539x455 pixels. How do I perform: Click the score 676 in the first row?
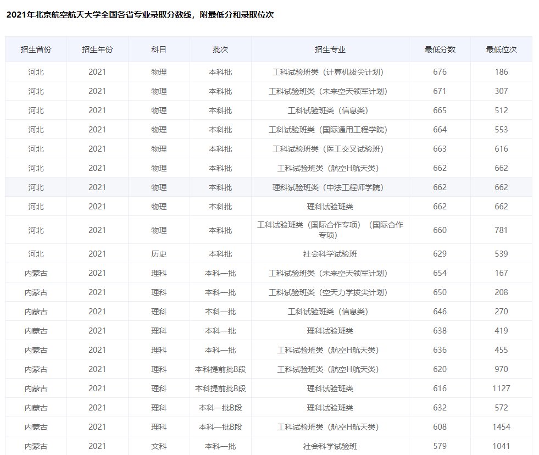pyautogui.click(x=439, y=72)
